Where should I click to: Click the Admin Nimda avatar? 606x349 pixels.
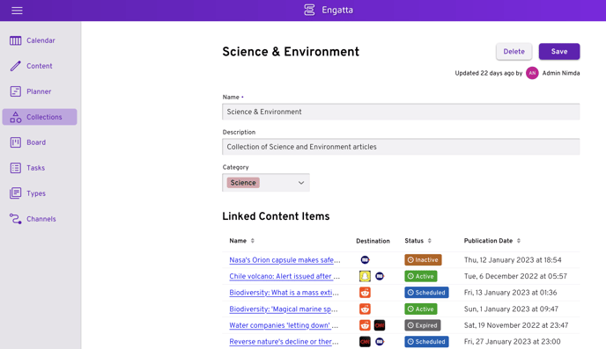(532, 73)
